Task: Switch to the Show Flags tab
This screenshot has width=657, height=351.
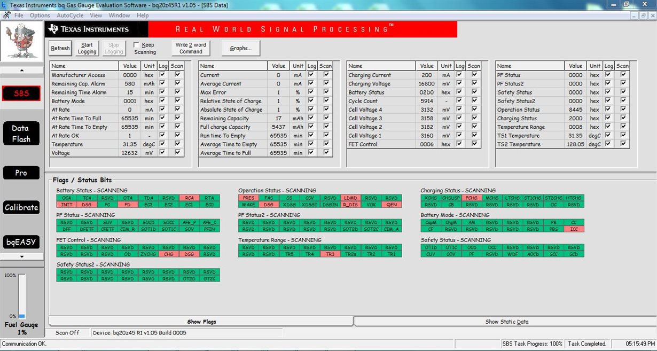Action: pyautogui.click(x=201, y=322)
